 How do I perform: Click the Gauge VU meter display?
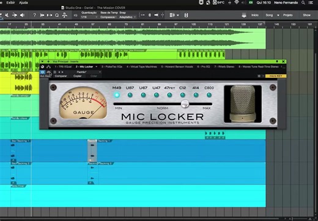(83, 103)
